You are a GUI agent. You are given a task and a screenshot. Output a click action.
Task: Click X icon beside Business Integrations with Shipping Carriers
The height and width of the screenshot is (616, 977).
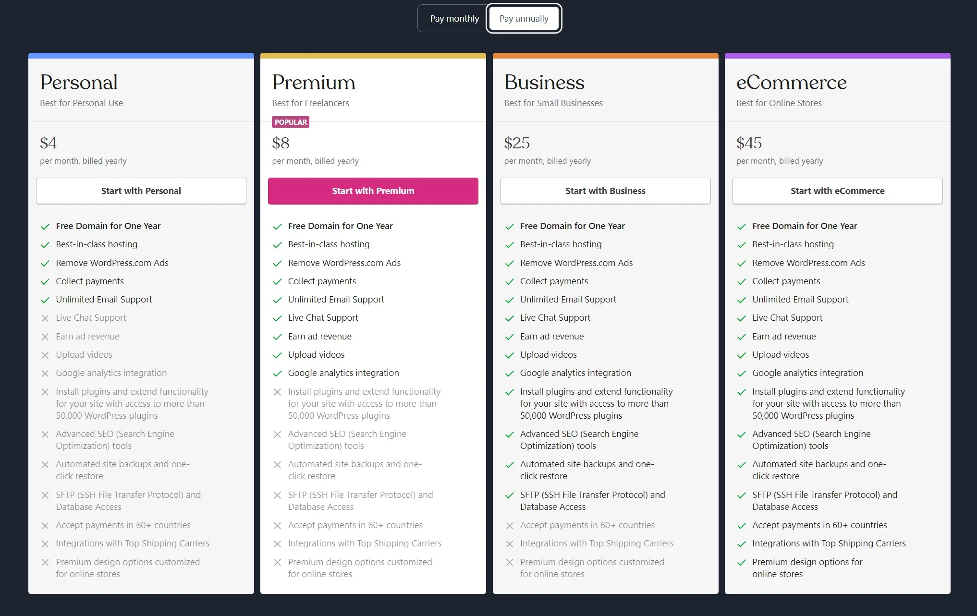510,544
